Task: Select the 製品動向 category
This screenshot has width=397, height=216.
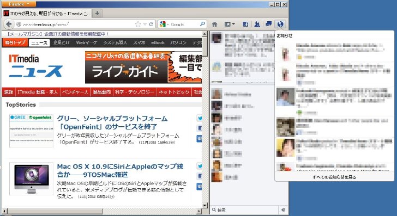Action: click(102, 92)
